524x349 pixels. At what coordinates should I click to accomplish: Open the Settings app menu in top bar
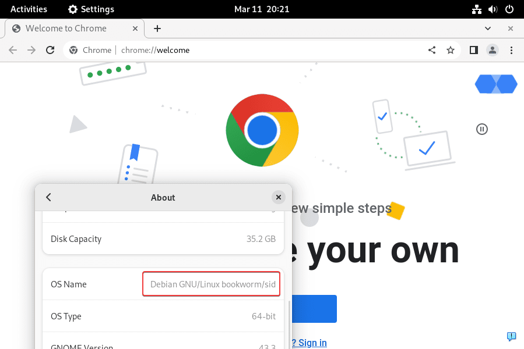[x=91, y=9]
